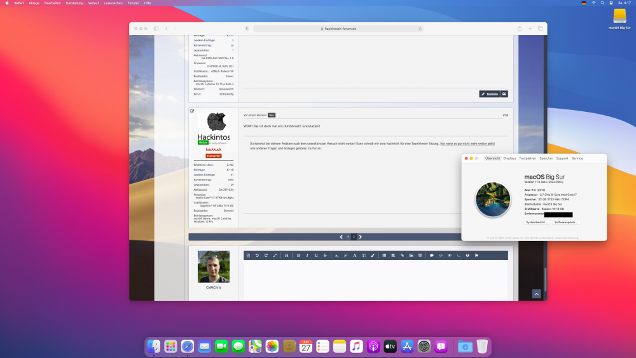This screenshot has height=358, width=636.
Task: Open the Lesezeichen menu in the menu bar
Action: click(113, 3)
